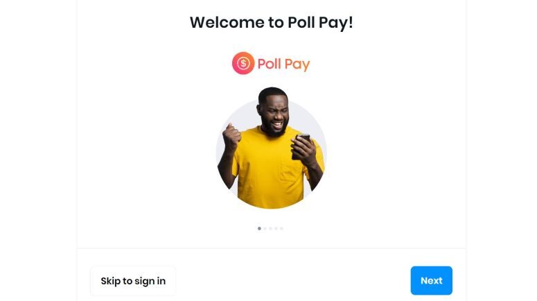Screen dimensions: 537x301
Task: Select the third pagination dot
Action: [270, 228]
